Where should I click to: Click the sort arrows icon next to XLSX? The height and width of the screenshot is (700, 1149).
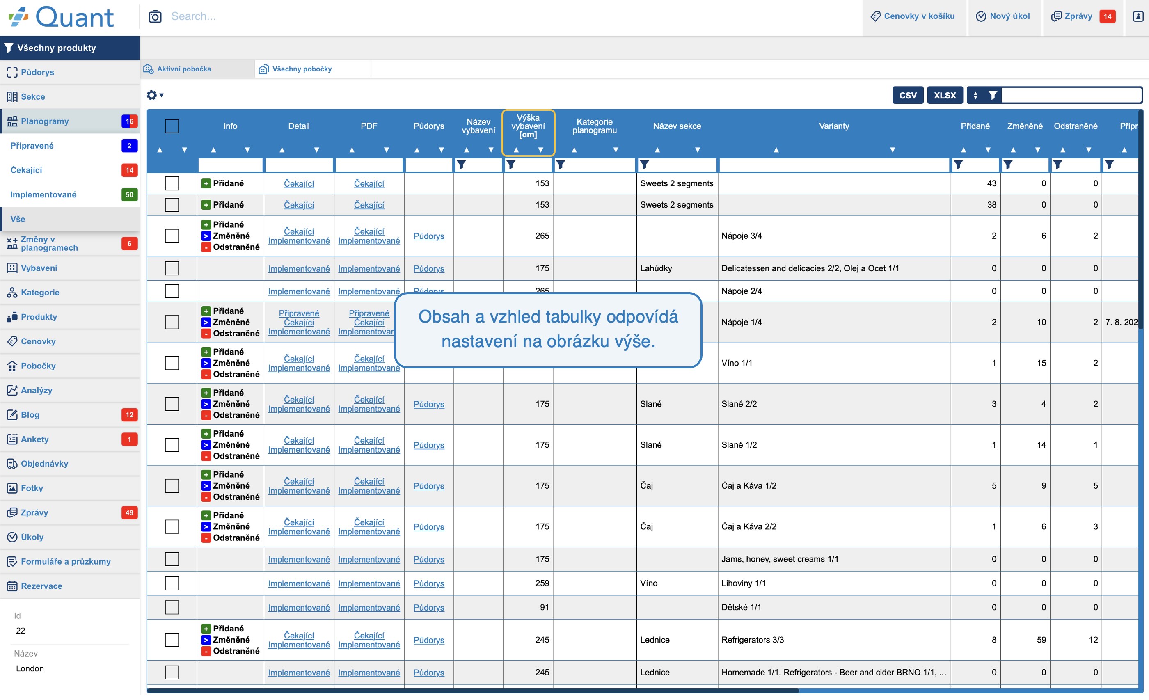975,95
